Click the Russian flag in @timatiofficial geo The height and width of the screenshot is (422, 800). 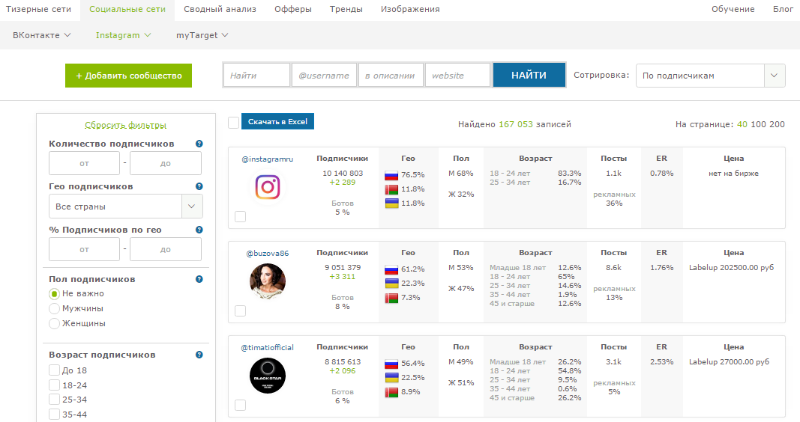click(391, 364)
